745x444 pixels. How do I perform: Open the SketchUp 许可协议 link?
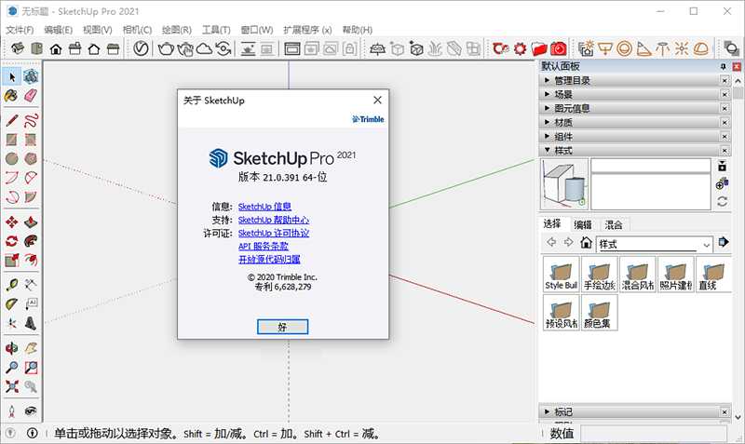274,233
